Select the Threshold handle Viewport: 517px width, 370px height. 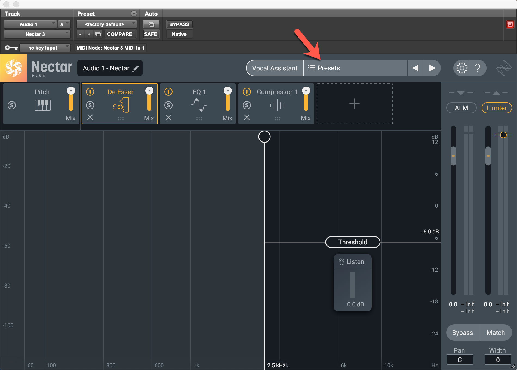pos(353,242)
